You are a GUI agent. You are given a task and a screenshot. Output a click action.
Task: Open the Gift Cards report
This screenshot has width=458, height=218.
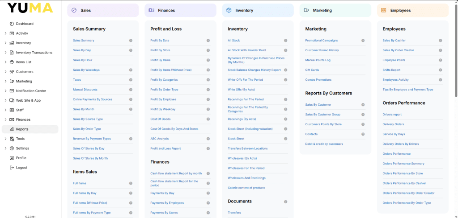click(x=312, y=70)
